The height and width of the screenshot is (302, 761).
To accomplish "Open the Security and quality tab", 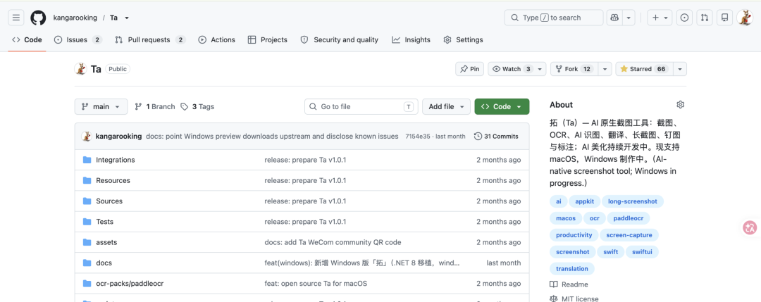I will (339, 39).
